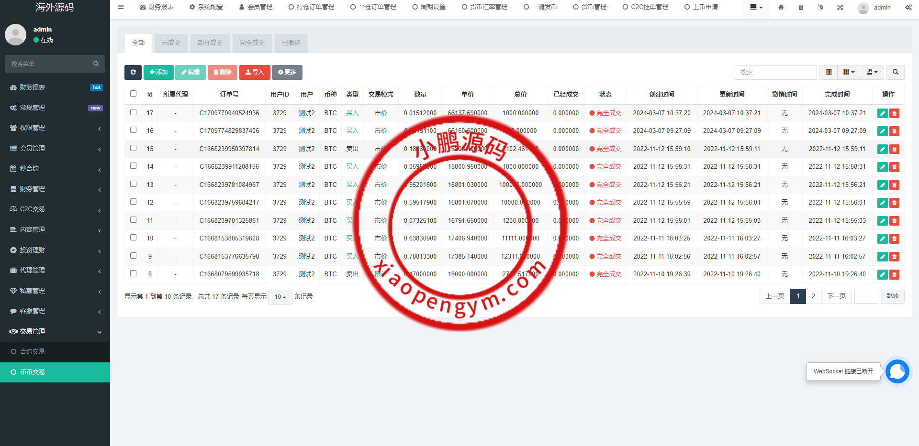This screenshot has width=919, height=446.
Task: Click inside the 搜索 search input field
Action: (775, 72)
